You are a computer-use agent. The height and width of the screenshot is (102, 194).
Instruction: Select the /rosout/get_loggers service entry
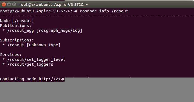pos(30,64)
